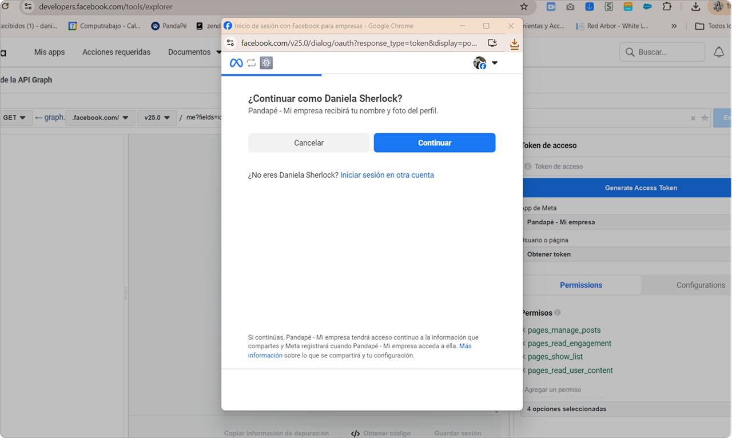The width and height of the screenshot is (732, 438).
Task: Click the blue Continuar button
Action: click(x=435, y=143)
